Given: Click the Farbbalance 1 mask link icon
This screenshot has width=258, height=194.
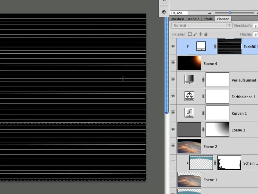Looking at the screenshot, I should (203, 96).
